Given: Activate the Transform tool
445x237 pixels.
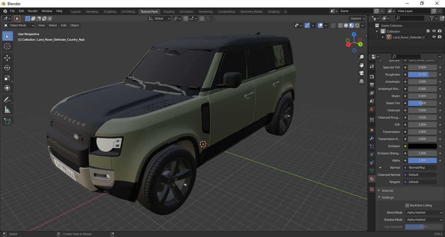Looking at the screenshot, I should [x=7, y=88].
